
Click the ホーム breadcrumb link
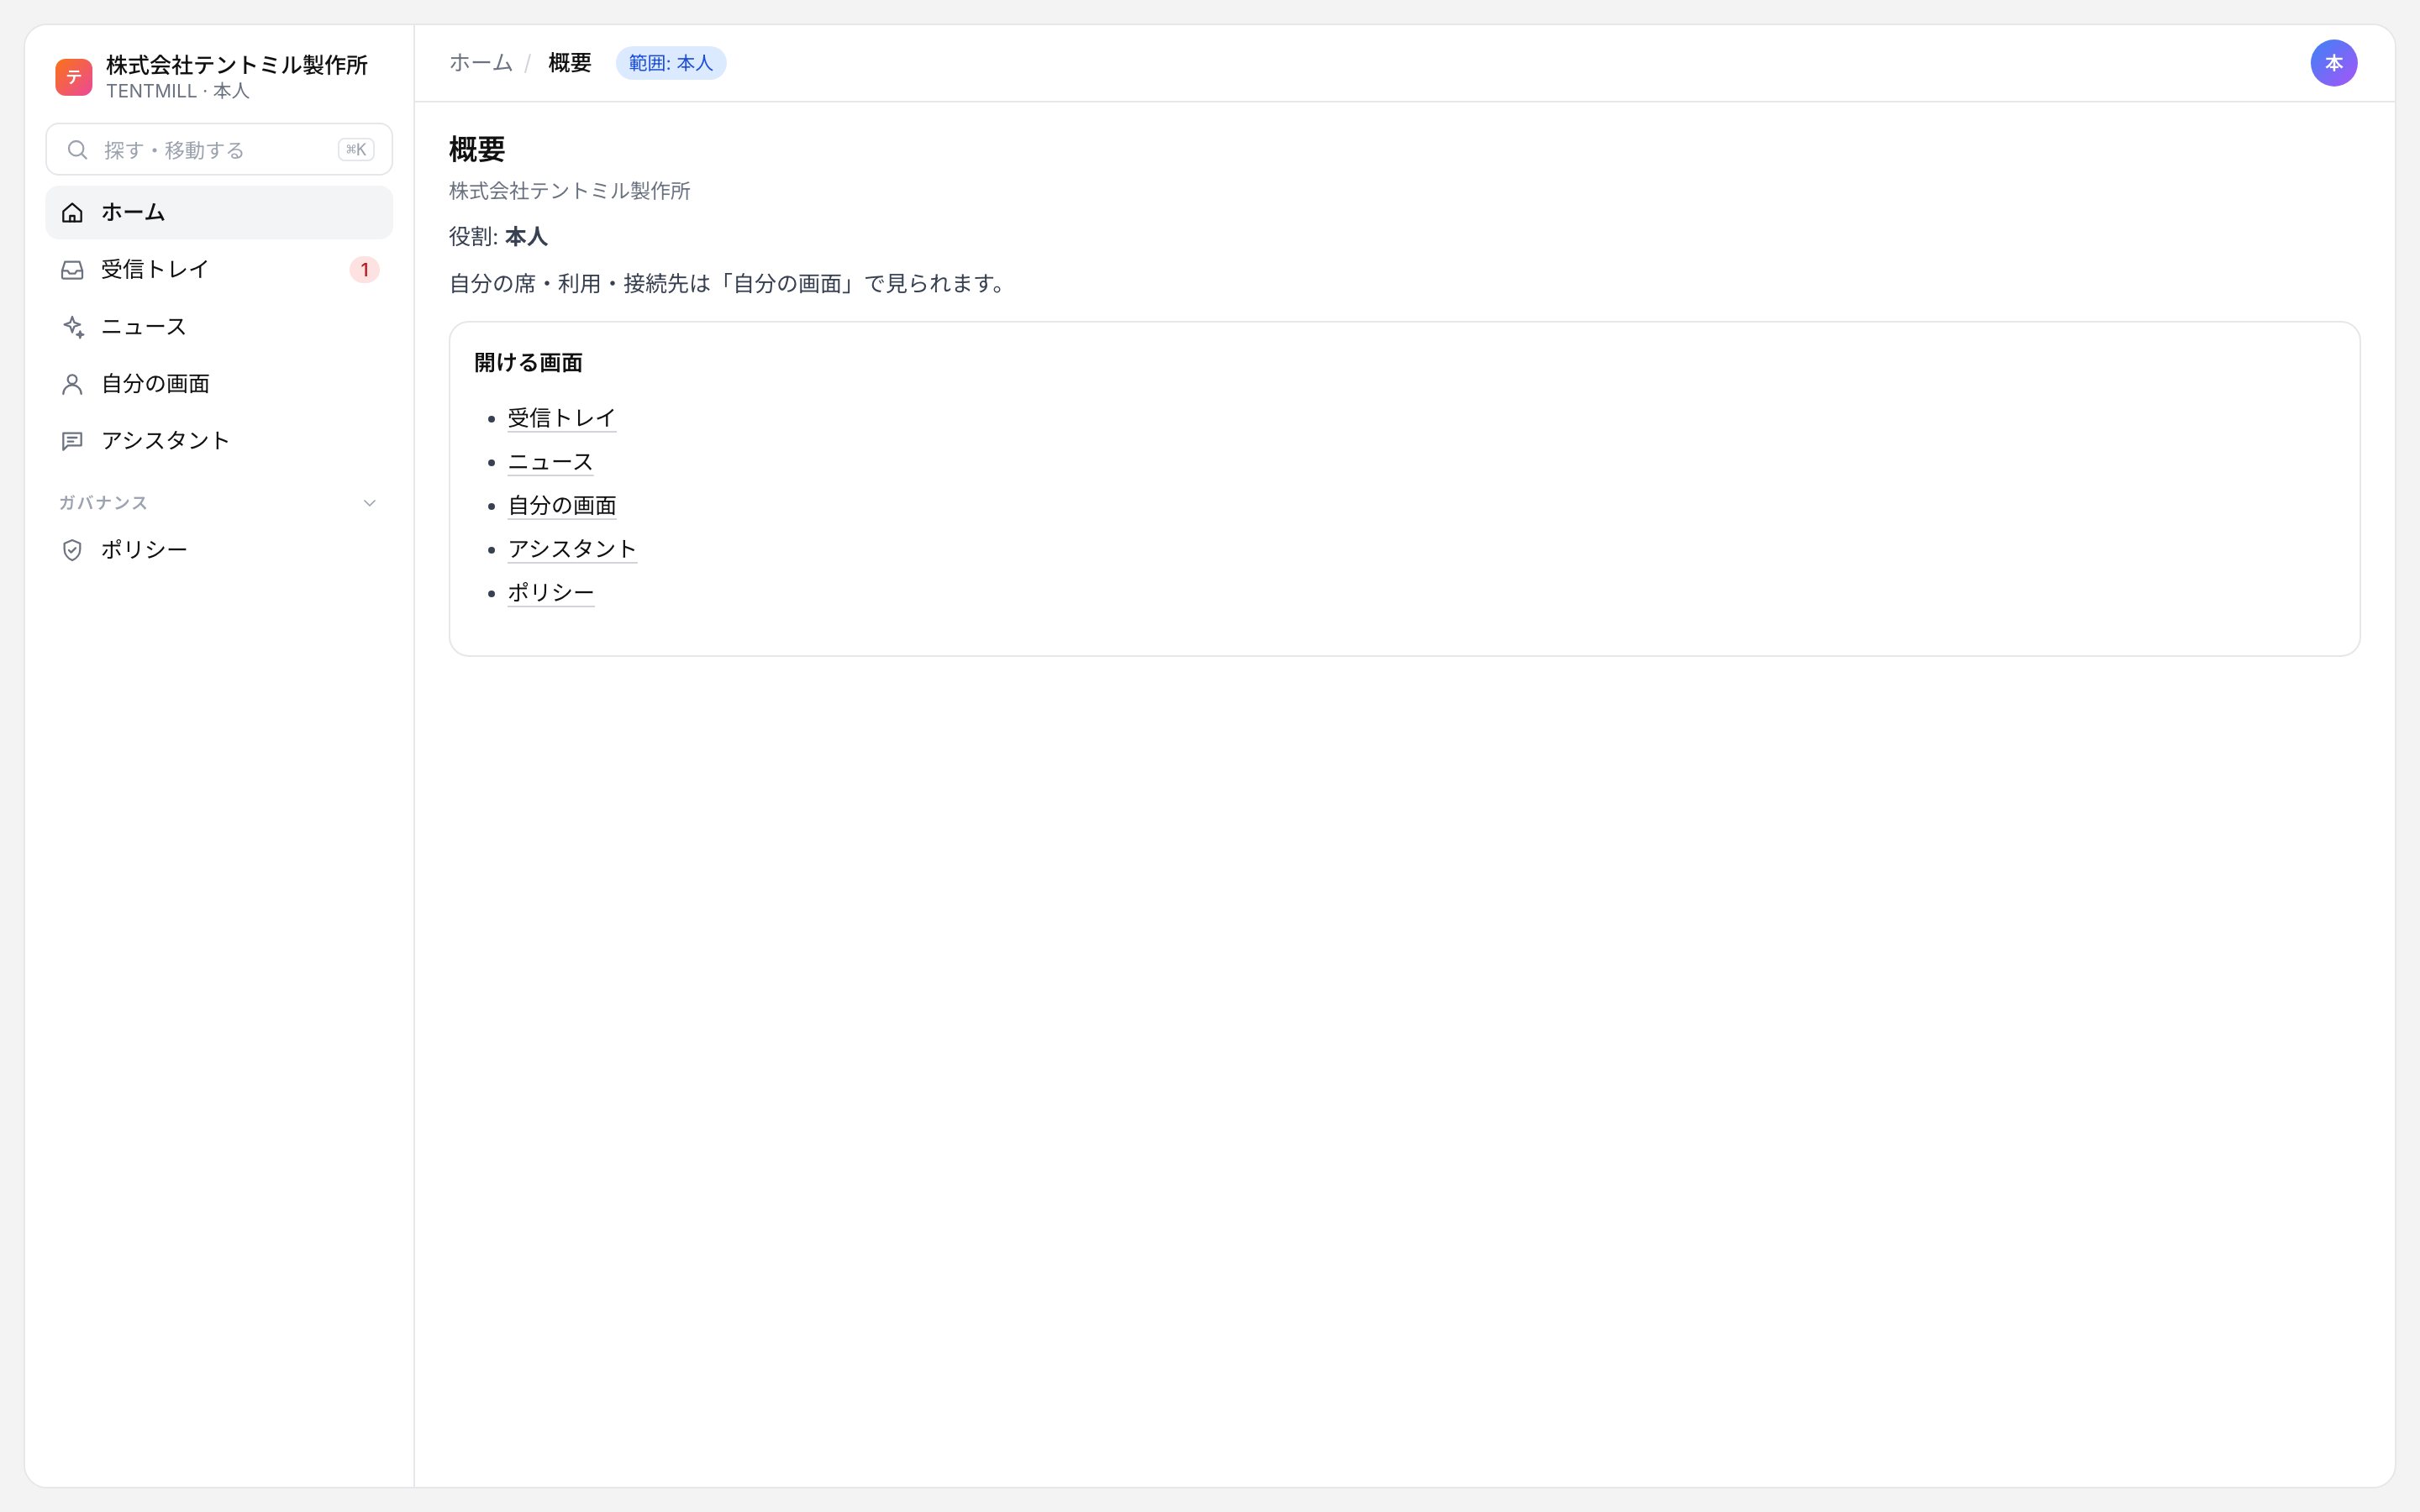[x=481, y=63]
